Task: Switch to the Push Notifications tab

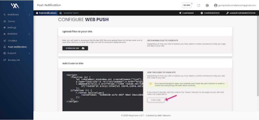Action: [46, 13]
